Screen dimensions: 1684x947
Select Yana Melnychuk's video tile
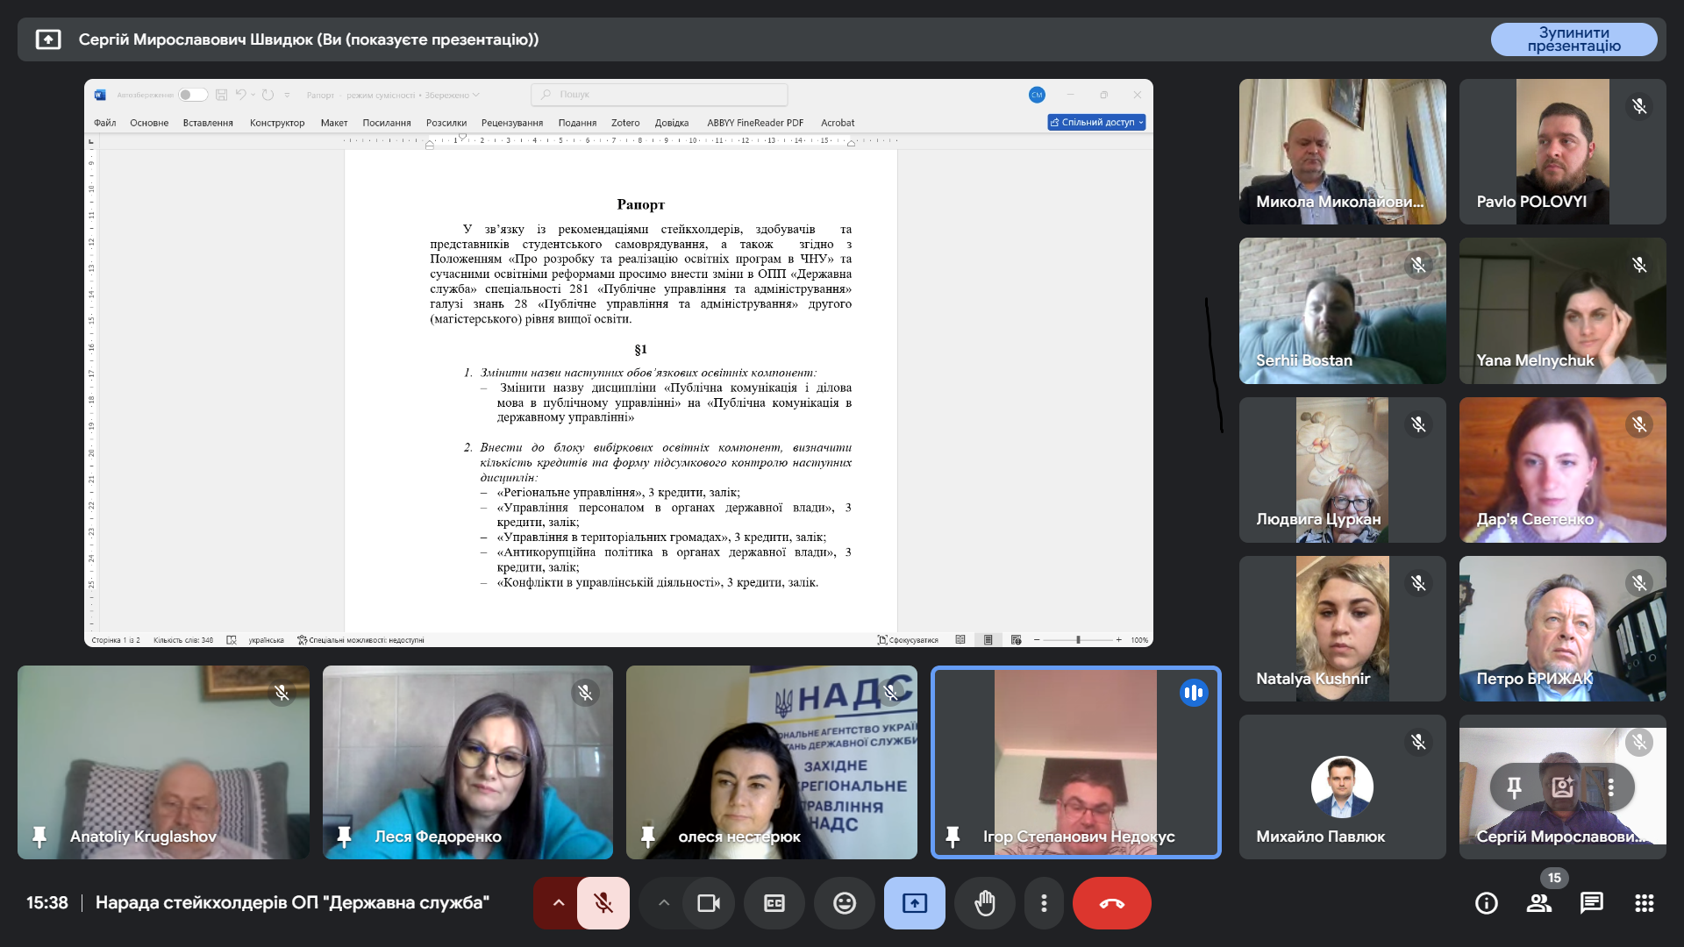click(x=1562, y=310)
